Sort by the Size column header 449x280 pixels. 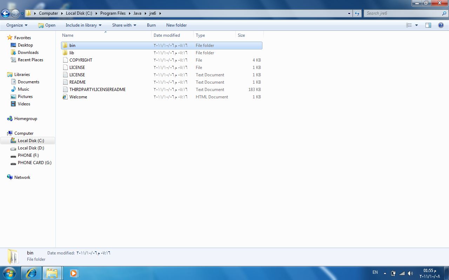pos(249,35)
